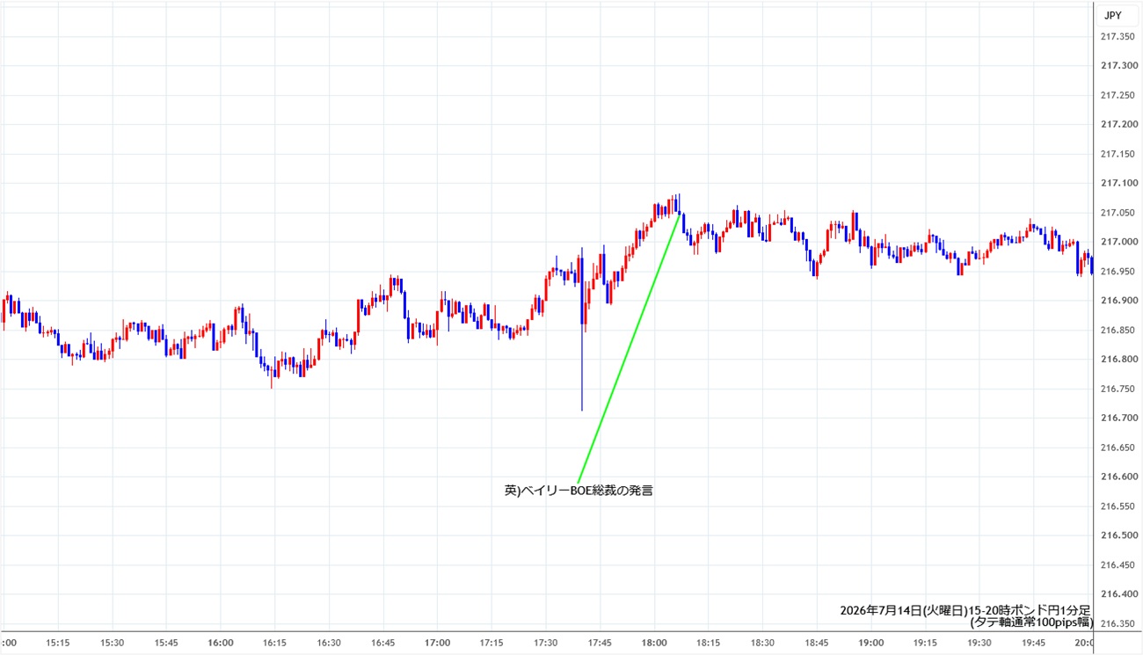Image resolution: width=1143 pixels, height=655 pixels.
Task: Click the 17:45 time axis label
Action: pyautogui.click(x=600, y=643)
